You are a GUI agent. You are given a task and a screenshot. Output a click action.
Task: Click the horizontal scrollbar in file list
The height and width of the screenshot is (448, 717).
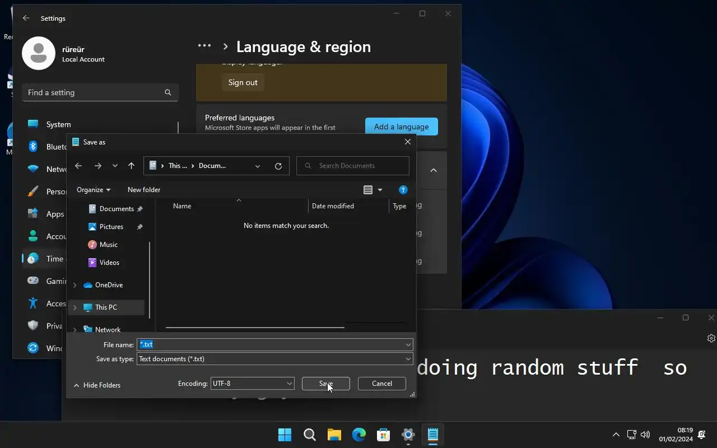pos(255,327)
